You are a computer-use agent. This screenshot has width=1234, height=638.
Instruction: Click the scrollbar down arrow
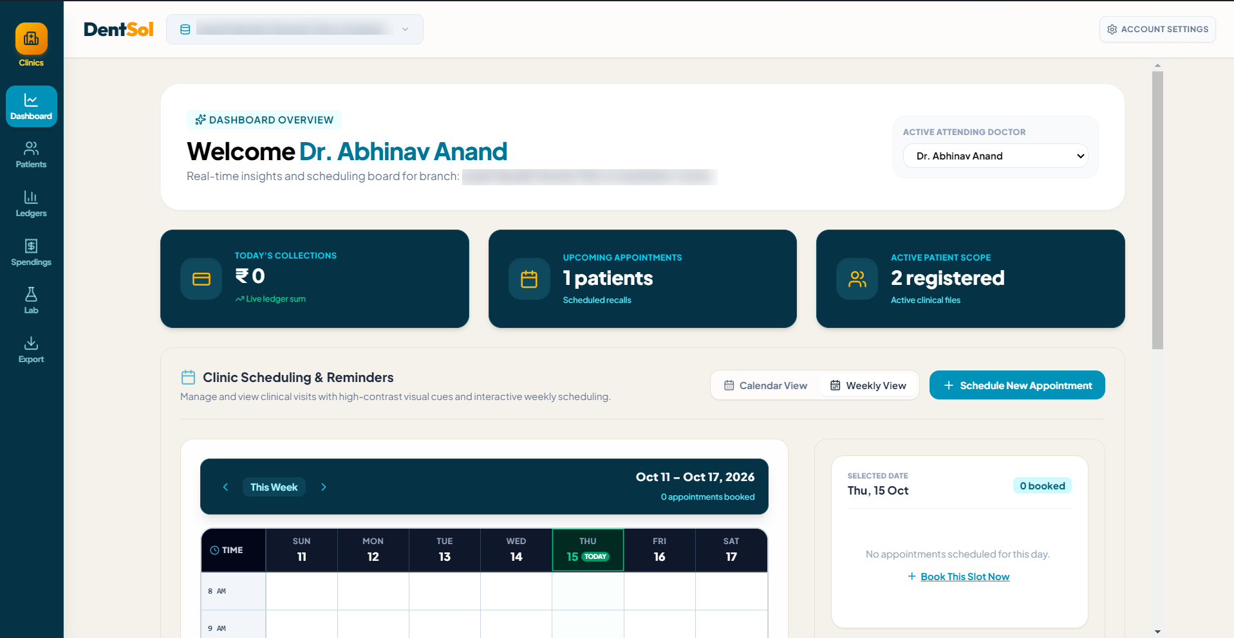click(x=1157, y=632)
